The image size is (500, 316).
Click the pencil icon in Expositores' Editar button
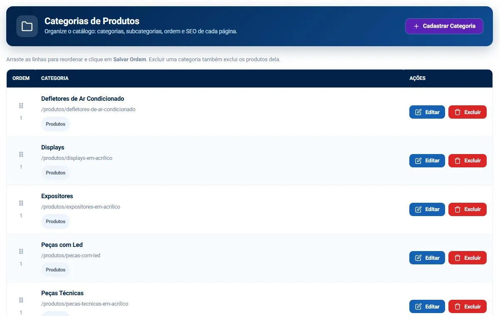pyautogui.click(x=418, y=209)
